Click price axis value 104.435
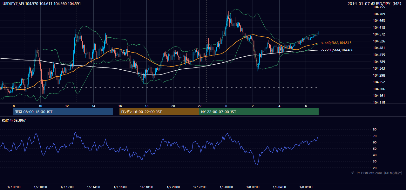Image resolution: width=406 pixels, height=190 pixels. (x=380, y=55)
